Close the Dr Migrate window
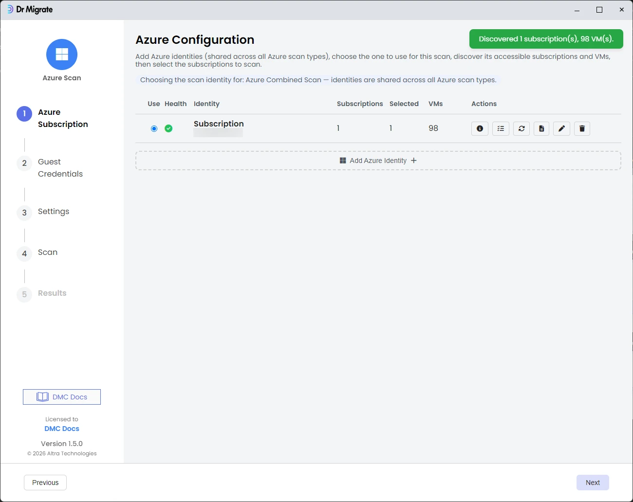The height and width of the screenshot is (502, 633). (622, 10)
